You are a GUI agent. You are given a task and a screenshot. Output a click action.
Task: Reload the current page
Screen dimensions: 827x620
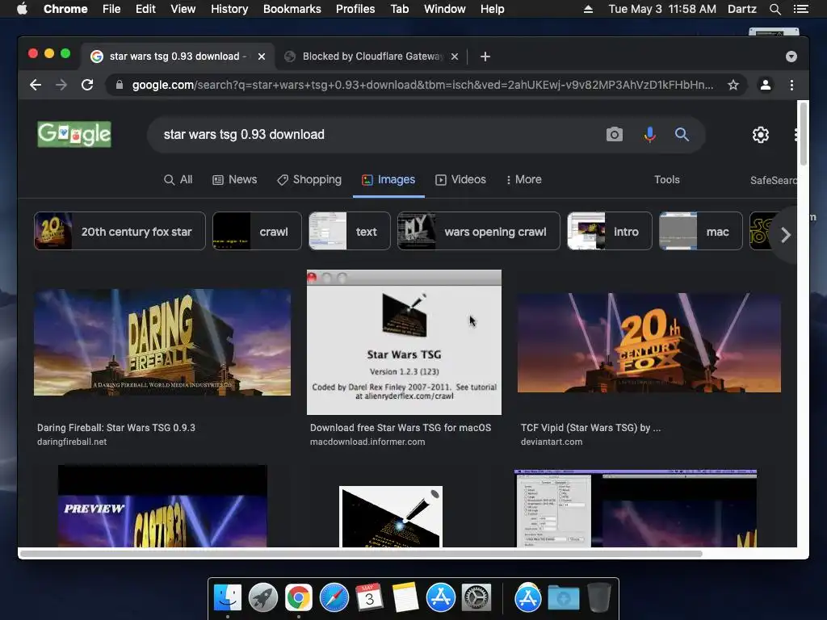point(87,85)
